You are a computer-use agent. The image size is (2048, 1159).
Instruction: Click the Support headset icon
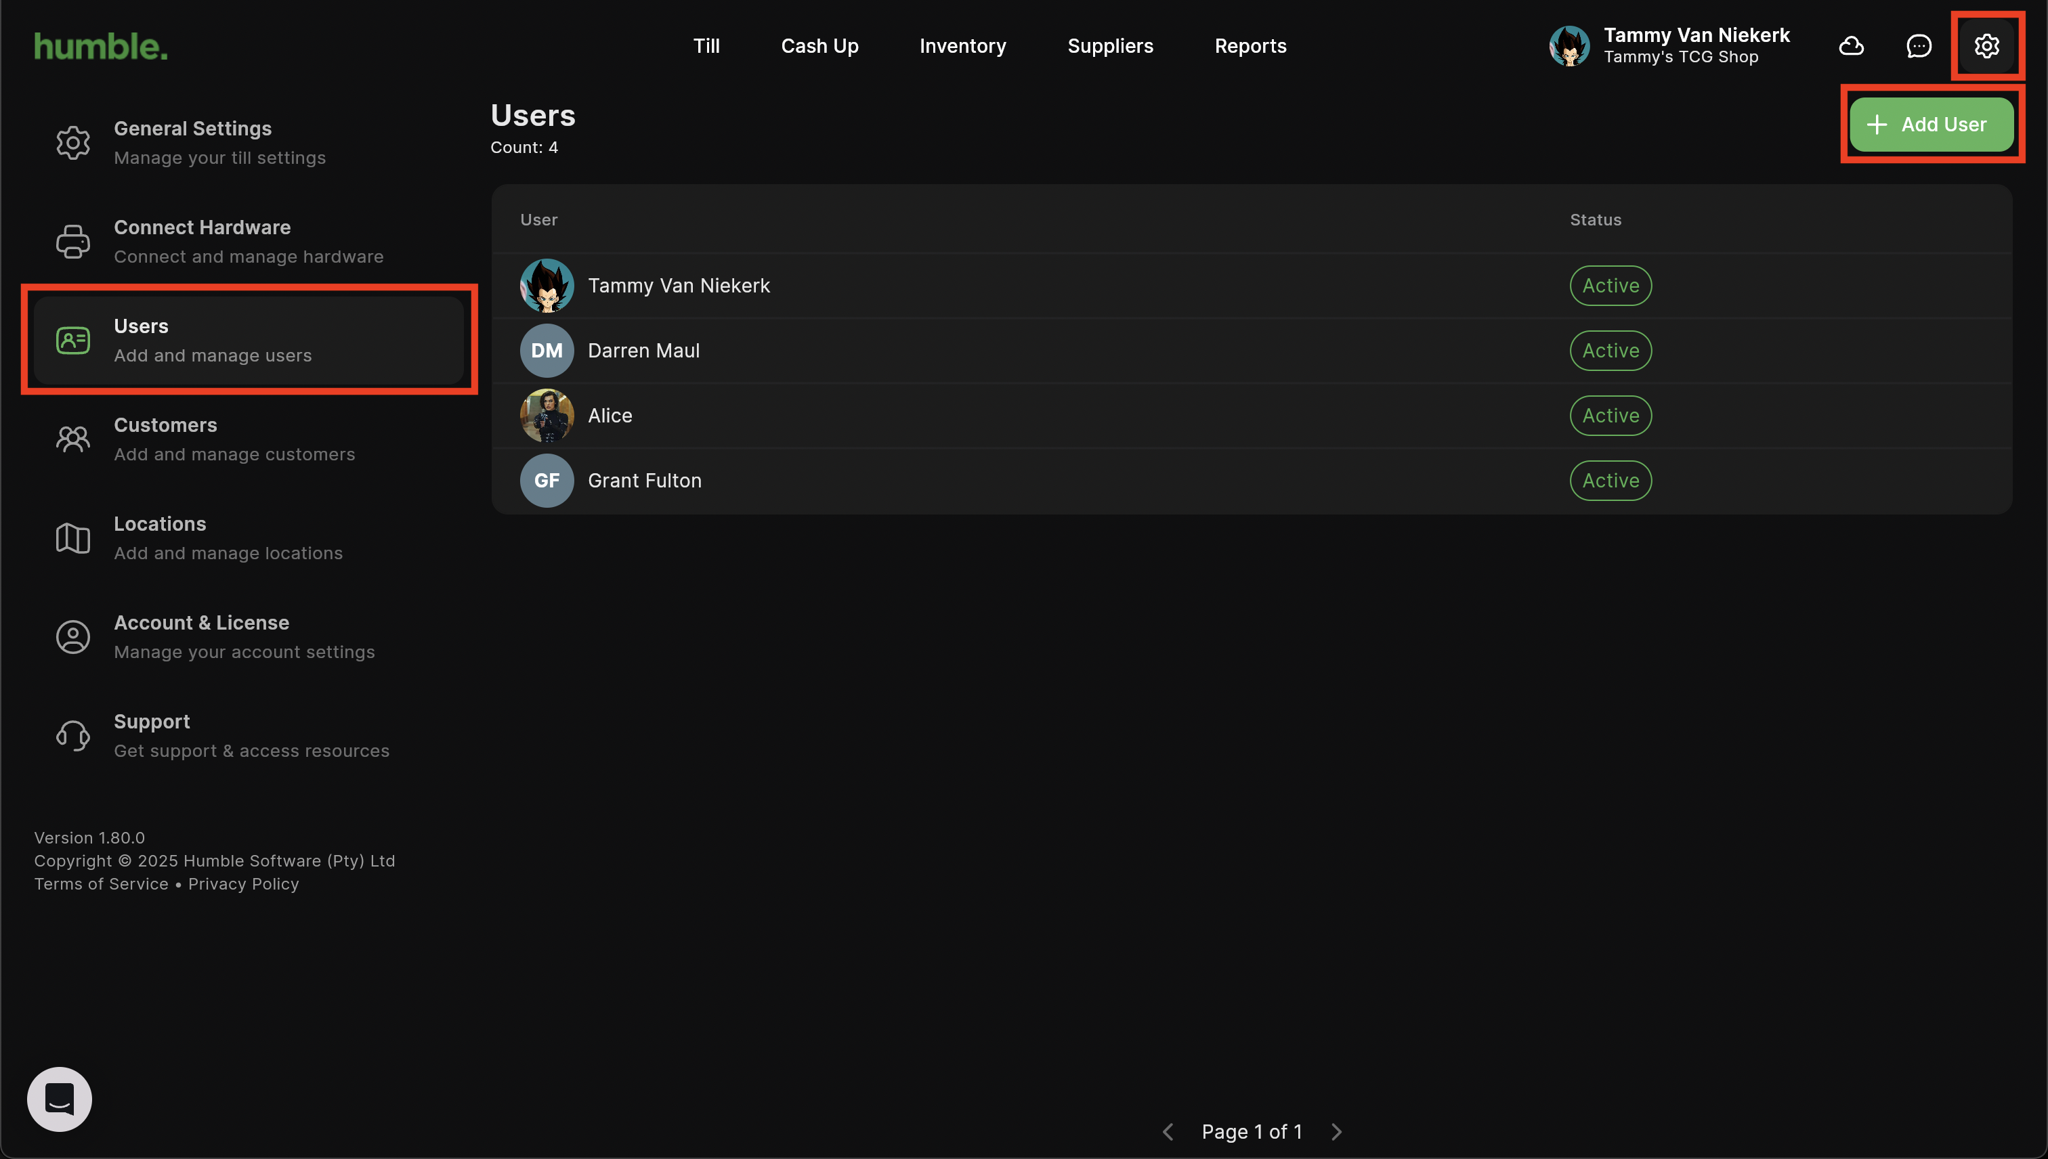[72, 735]
